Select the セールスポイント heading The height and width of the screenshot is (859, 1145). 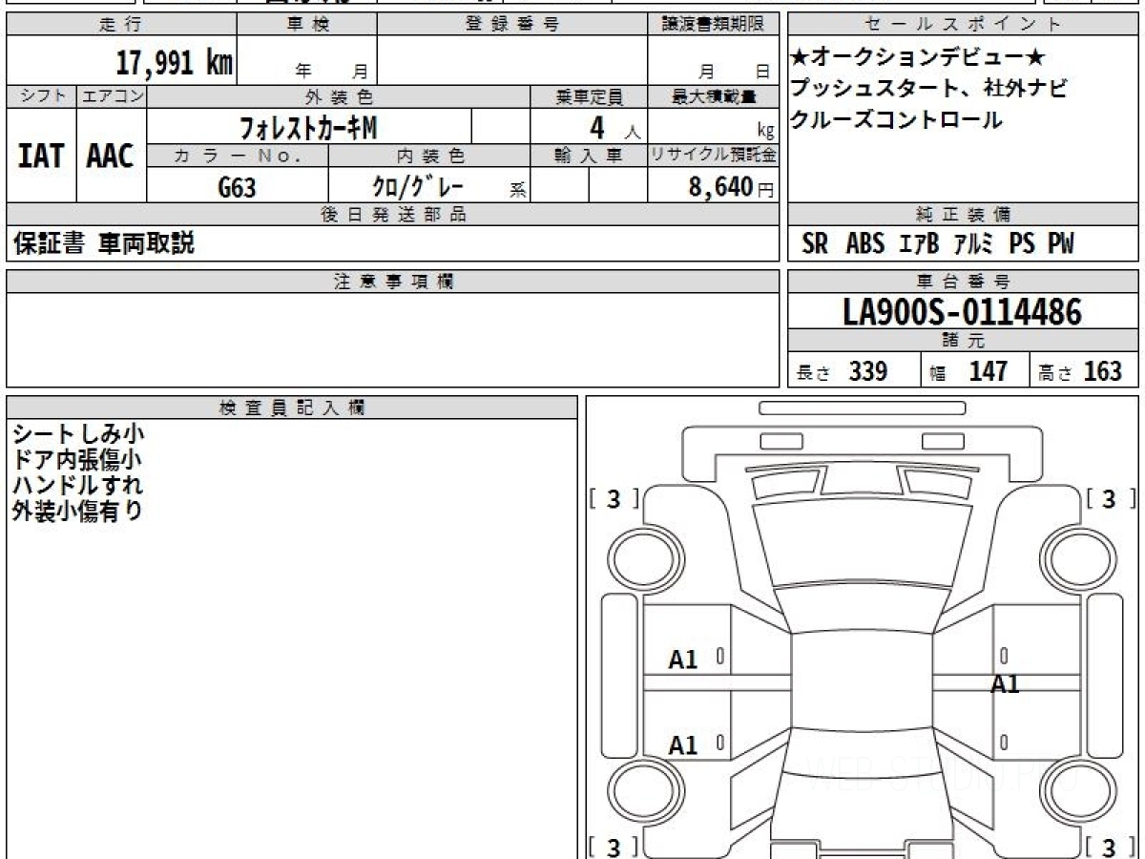pyautogui.click(x=964, y=26)
